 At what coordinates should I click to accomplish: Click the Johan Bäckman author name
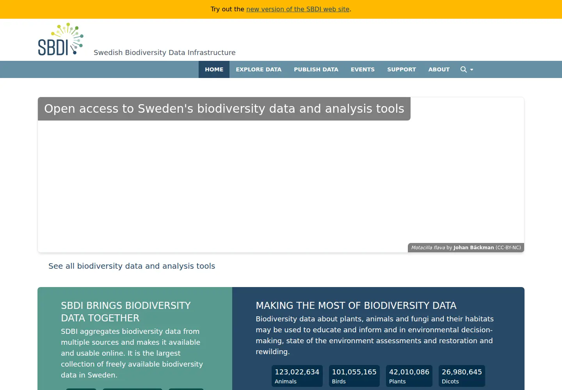(x=474, y=248)
